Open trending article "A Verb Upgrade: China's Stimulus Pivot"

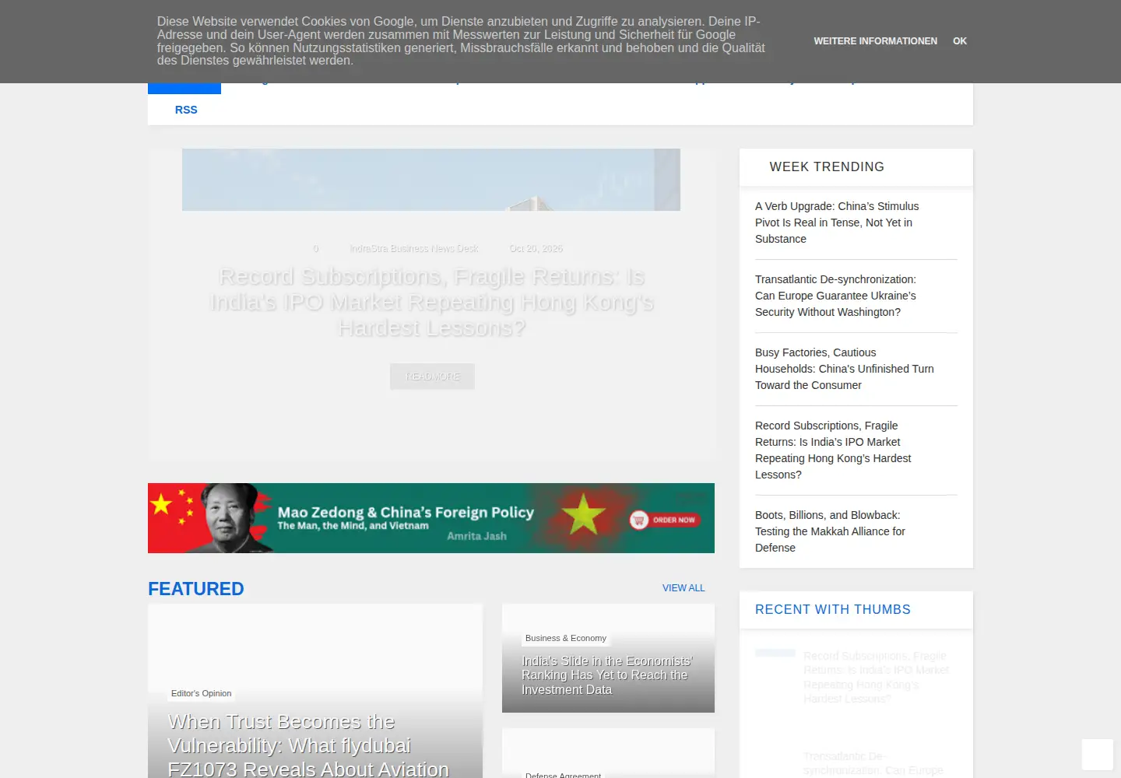(x=837, y=223)
